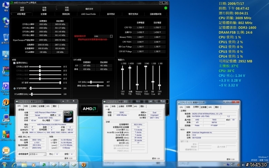Screen dimensions: 269x168
Task: Click the third CPU-Z taskbar button
Action: (x=74, y=165)
